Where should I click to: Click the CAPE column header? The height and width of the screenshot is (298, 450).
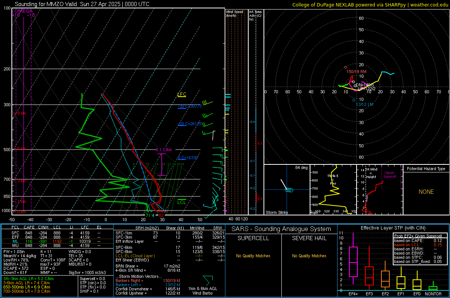point(29,227)
